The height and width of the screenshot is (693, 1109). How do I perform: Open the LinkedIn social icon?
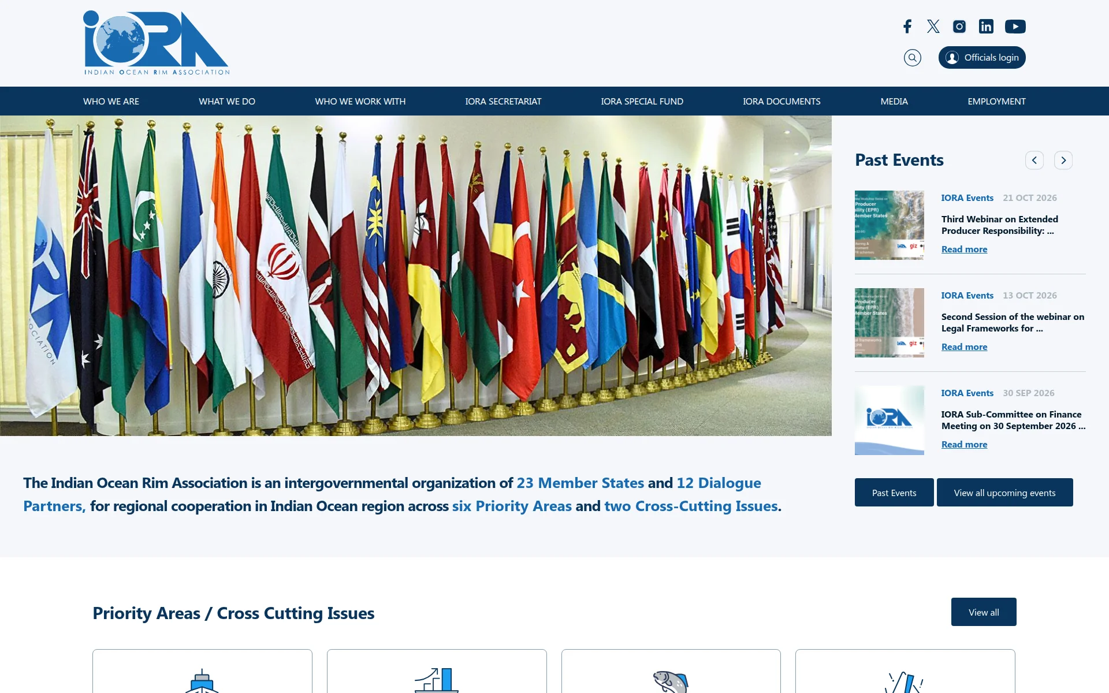point(986,26)
